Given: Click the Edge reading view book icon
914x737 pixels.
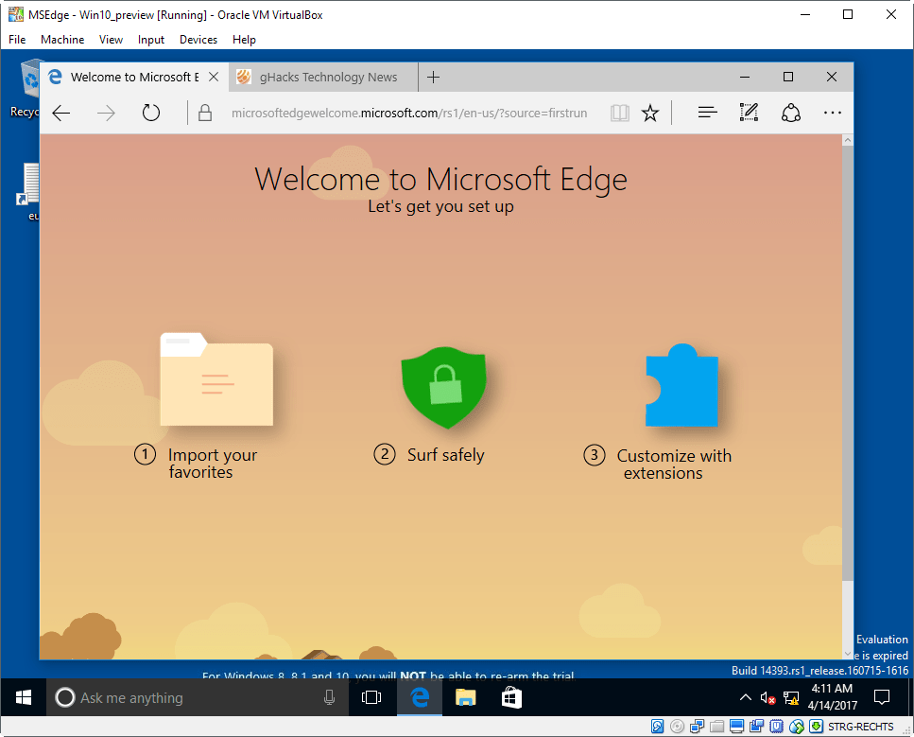Looking at the screenshot, I should 619,114.
